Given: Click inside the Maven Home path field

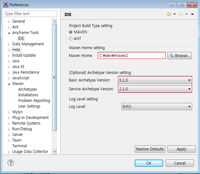Looking at the screenshot, I should coord(132,56).
